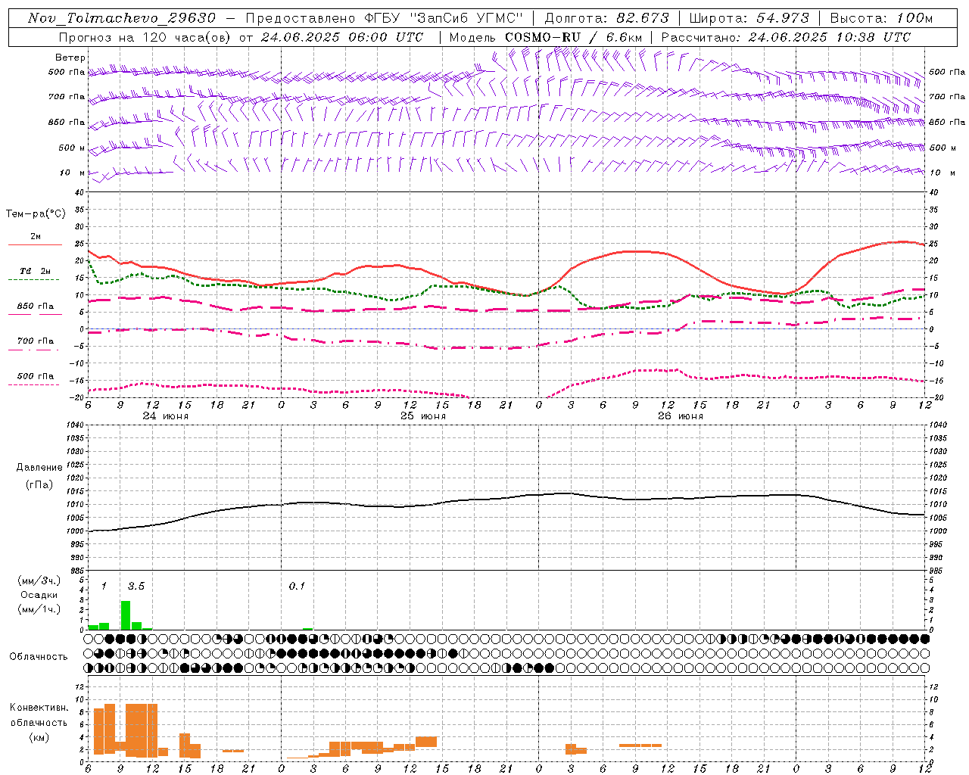This screenshot has width=969, height=775.
Task: Click the '26 июня' date label
Action: coord(681,416)
